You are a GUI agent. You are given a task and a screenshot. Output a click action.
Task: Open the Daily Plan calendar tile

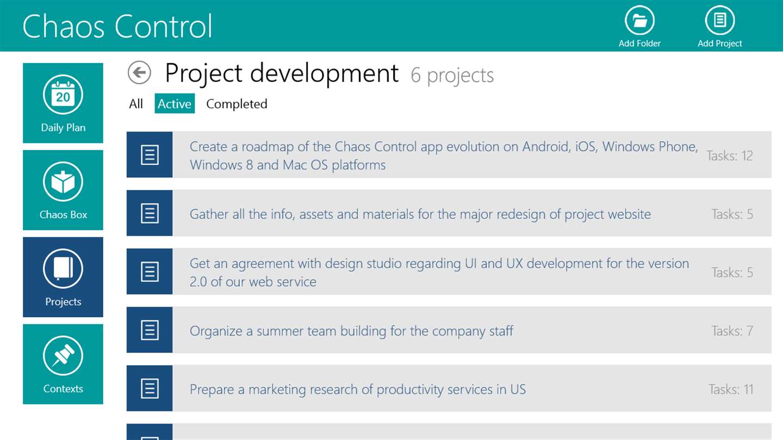click(x=63, y=103)
